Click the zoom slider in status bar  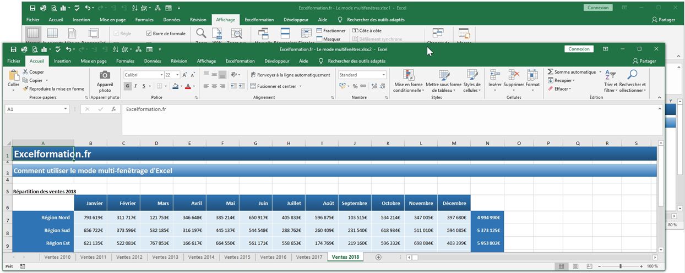tap(620, 266)
